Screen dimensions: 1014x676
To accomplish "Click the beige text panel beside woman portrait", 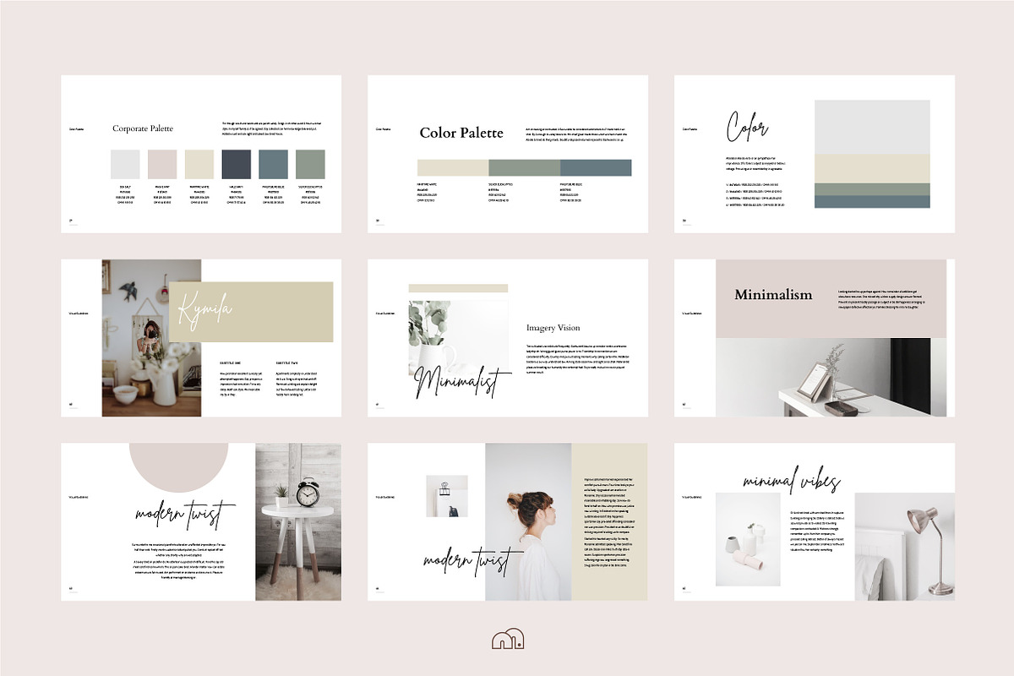I will [610, 521].
